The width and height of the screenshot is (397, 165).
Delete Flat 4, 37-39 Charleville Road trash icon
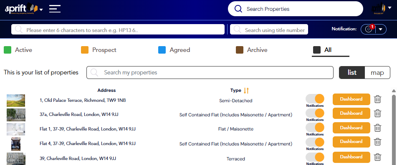click(x=377, y=142)
